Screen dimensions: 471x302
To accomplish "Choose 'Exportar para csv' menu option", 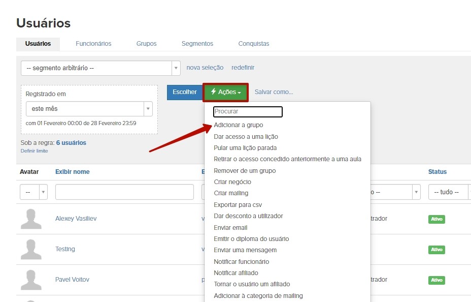I will 238,204.
